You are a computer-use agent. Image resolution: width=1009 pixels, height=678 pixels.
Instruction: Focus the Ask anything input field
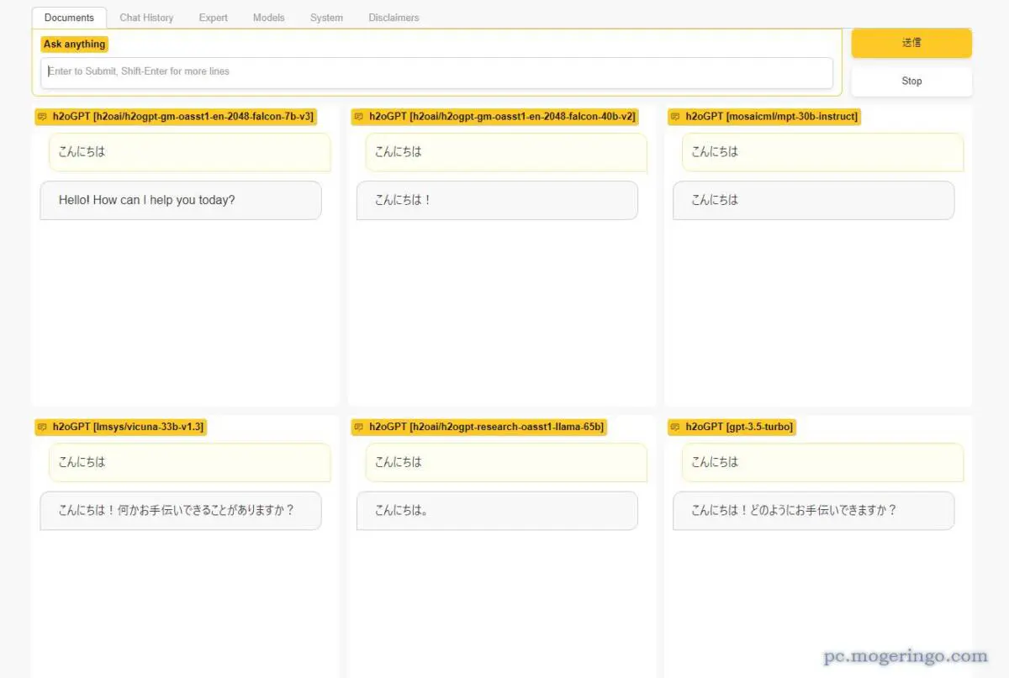click(x=436, y=72)
